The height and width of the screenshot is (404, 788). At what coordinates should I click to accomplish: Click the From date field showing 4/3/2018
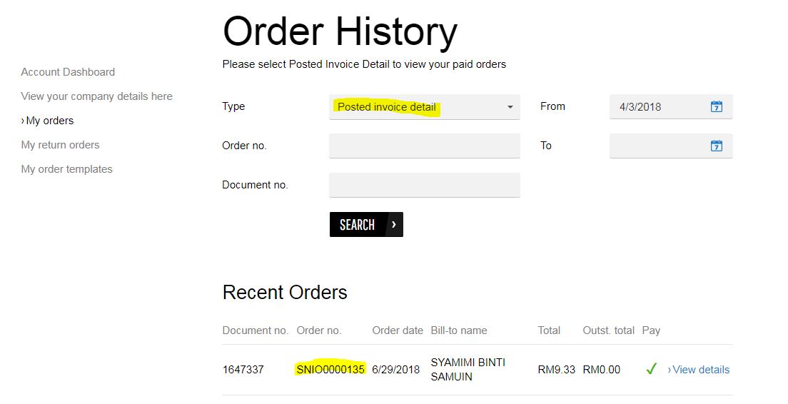coord(671,106)
